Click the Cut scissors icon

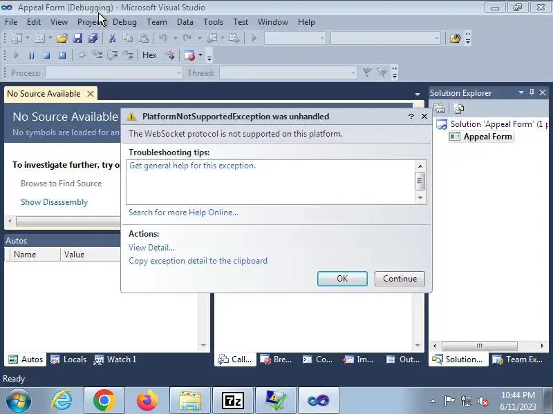[113, 38]
